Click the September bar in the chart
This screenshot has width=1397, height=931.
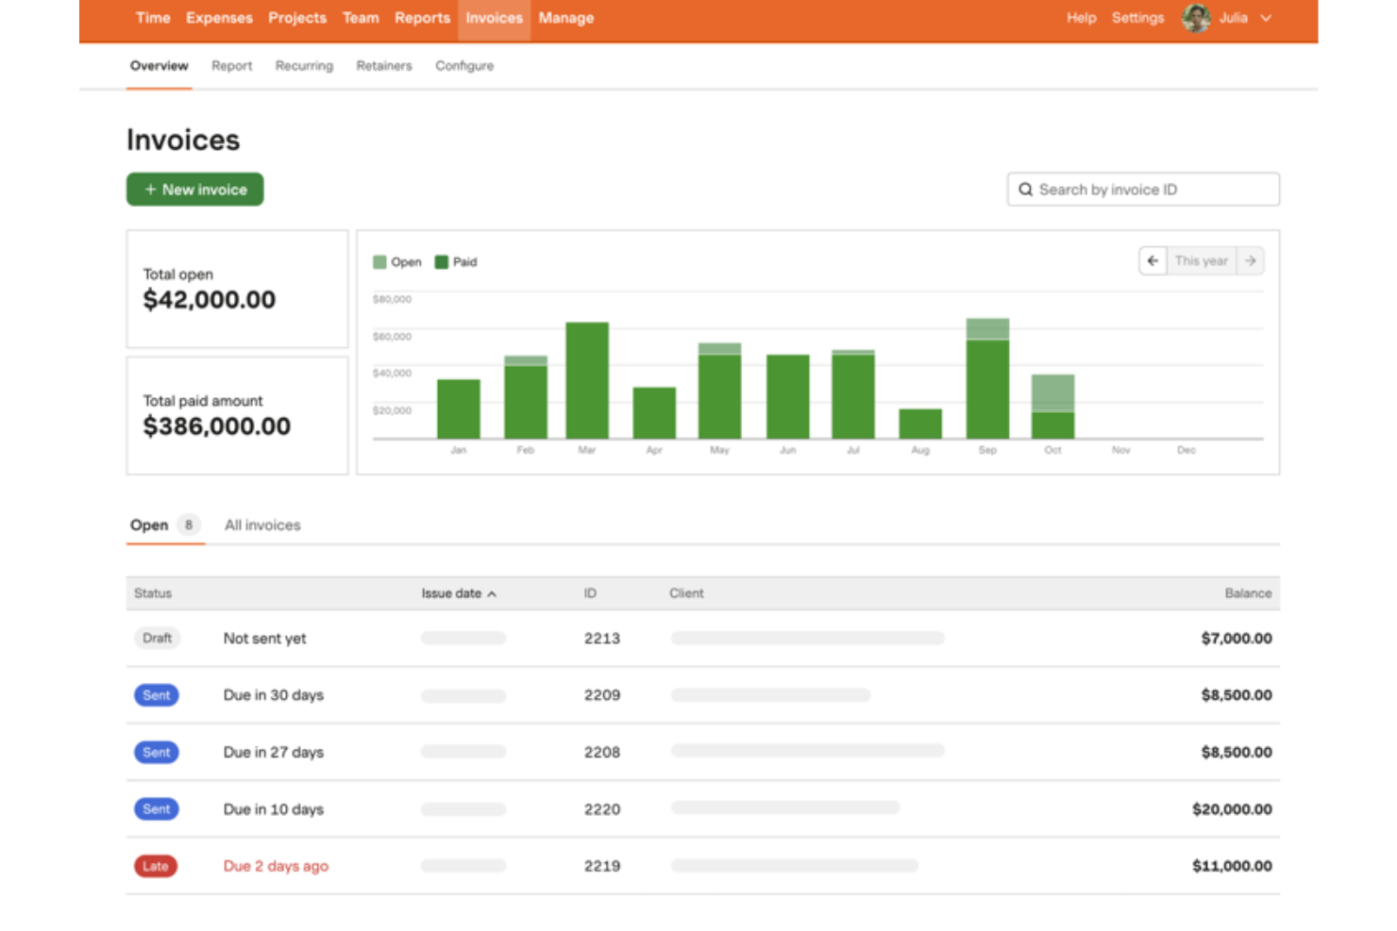986,377
